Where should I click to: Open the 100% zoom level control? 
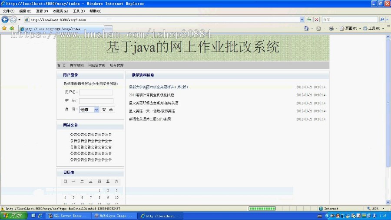pos(376,209)
